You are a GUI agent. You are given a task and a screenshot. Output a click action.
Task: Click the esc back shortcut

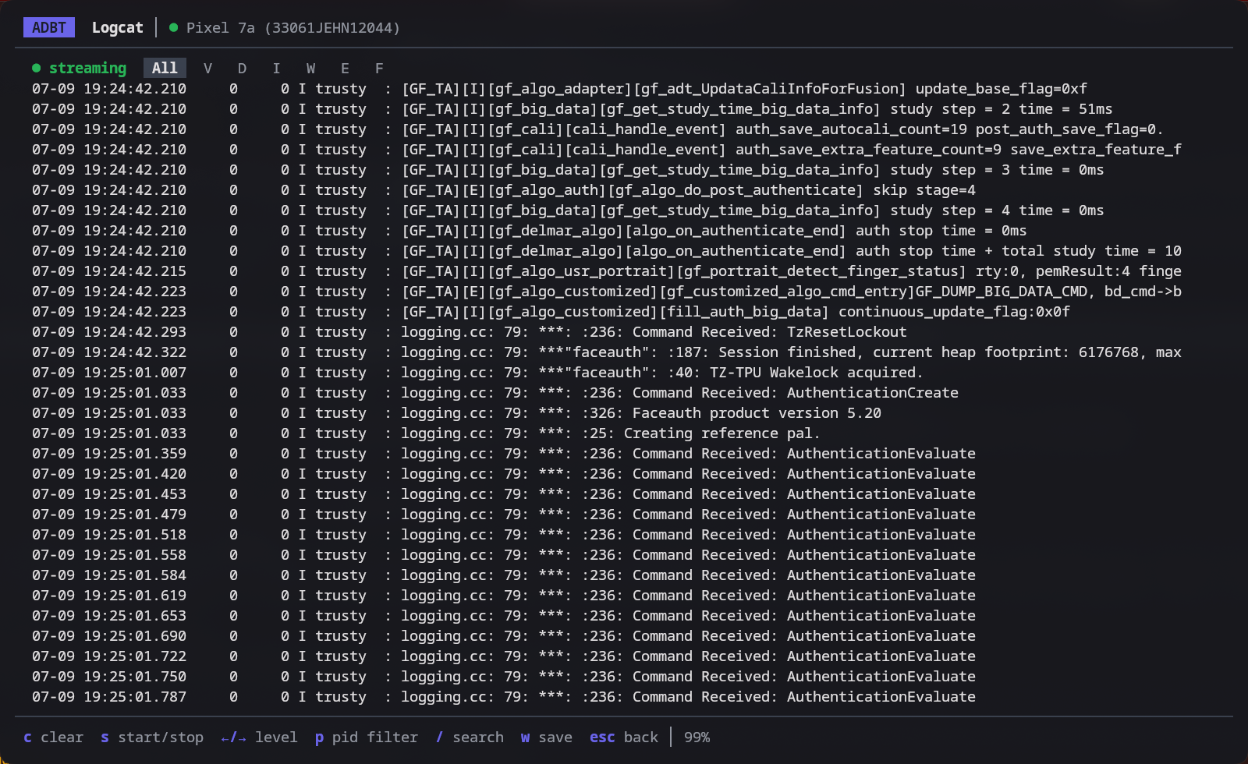pyautogui.click(x=624, y=737)
